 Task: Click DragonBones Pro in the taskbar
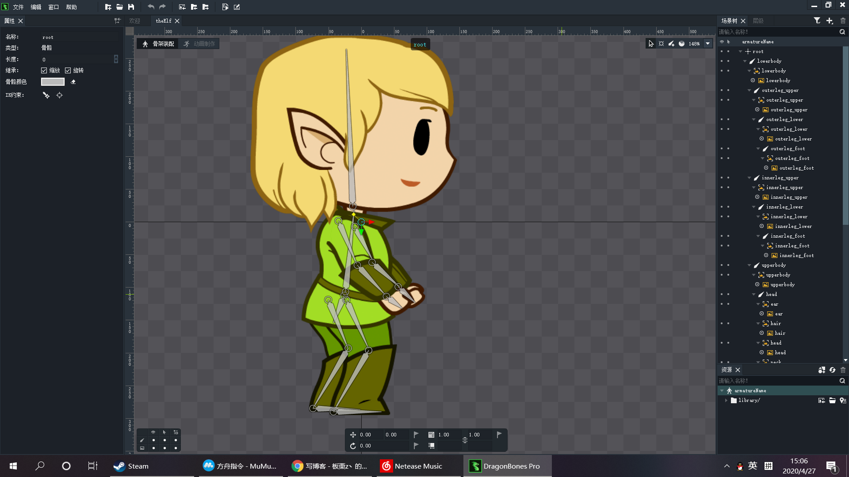pyautogui.click(x=507, y=466)
